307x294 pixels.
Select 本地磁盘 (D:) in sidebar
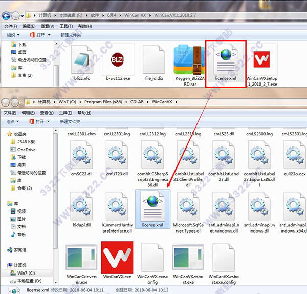26,281
